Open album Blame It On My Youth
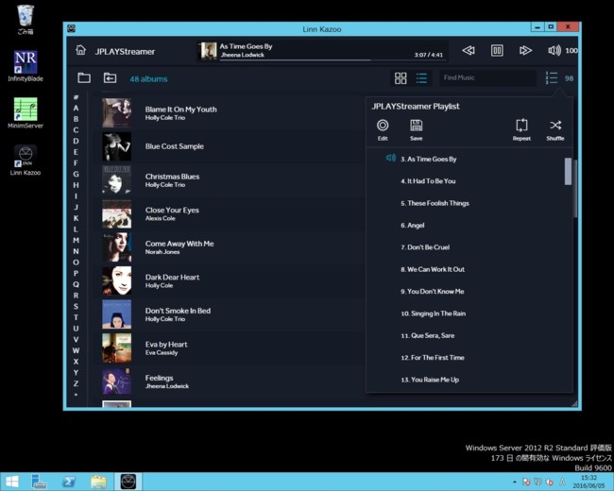The image size is (614, 491). pyautogui.click(x=231, y=112)
